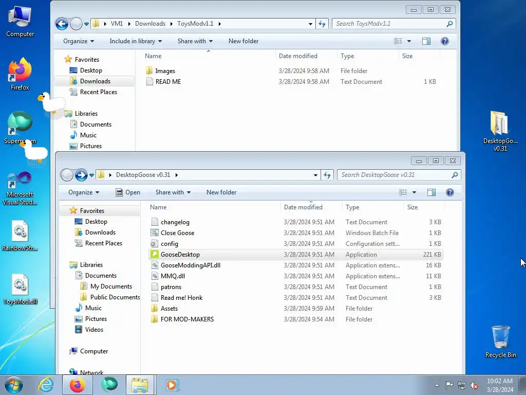Viewport: 526px width, 395px height.
Task: Click New folder in ToysModv1.1 window
Action: coord(243,41)
